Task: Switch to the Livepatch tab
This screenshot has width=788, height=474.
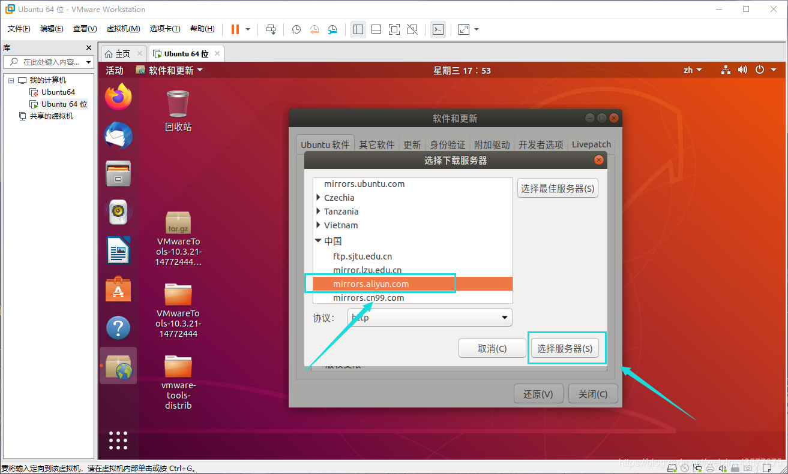Action: 591,144
